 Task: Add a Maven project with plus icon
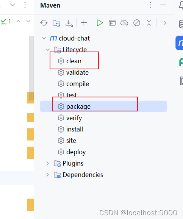pyautogui.click(x=84, y=23)
